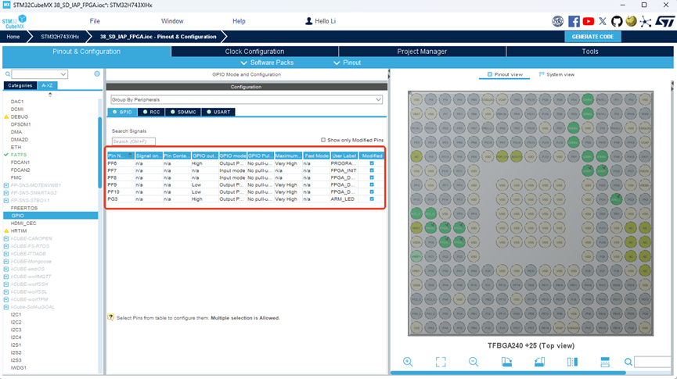Viewport: 677px width, 379px height.
Task: Expand the I-CUBE-CANOPEN tree item
Action: (x=6, y=238)
